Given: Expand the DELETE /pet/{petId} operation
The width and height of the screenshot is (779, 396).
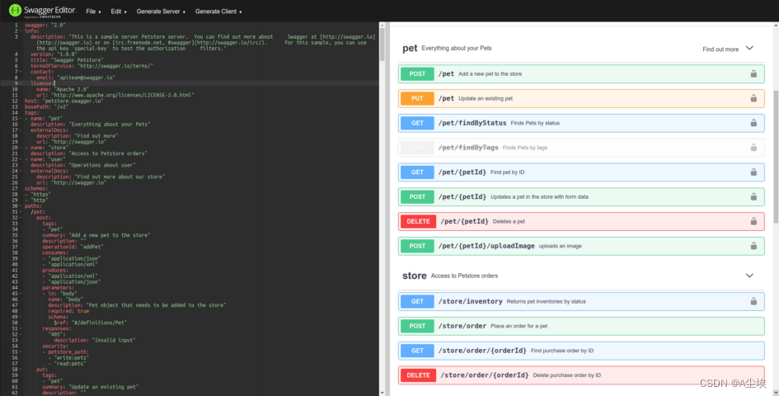Looking at the screenshot, I should (581, 221).
